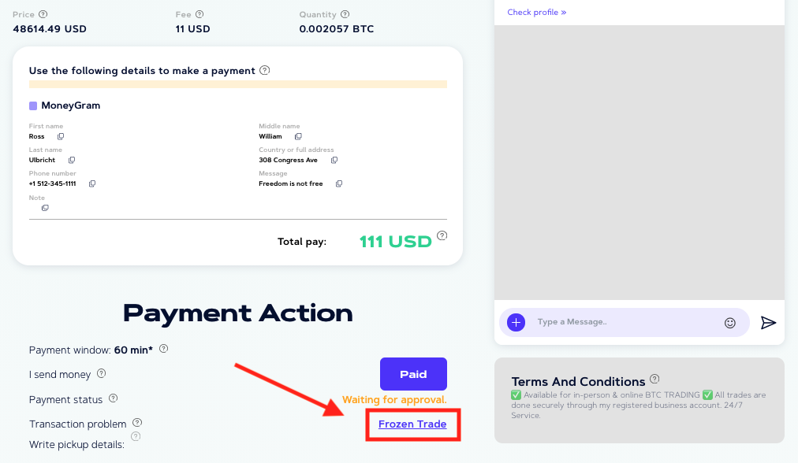Viewport: 798px width, 463px height.
Task: Copy the 308 Congress Ave address
Action: pos(334,160)
